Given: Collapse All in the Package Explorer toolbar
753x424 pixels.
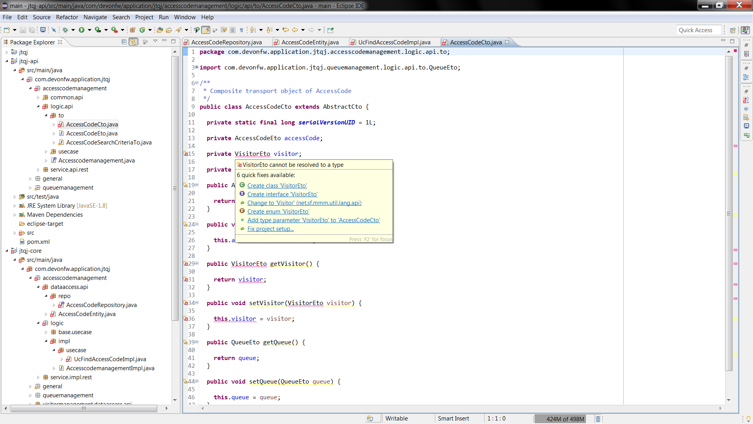Looking at the screenshot, I should pyautogui.click(x=124, y=42).
